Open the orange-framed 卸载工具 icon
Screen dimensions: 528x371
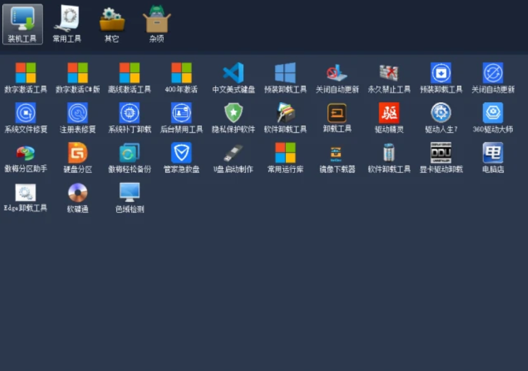pyautogui.click(x=337, y=118)
